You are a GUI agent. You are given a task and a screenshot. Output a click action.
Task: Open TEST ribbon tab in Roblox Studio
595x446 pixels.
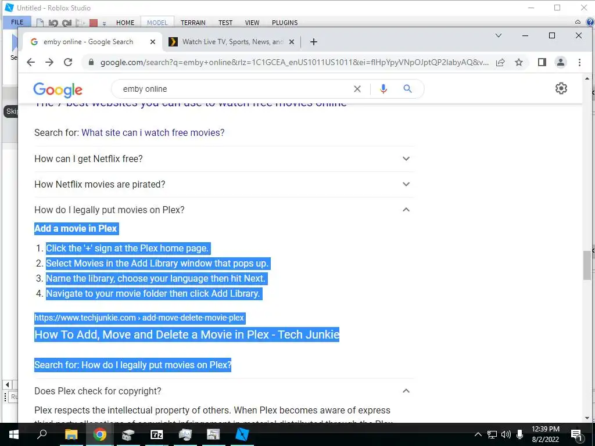pos(225,23)
